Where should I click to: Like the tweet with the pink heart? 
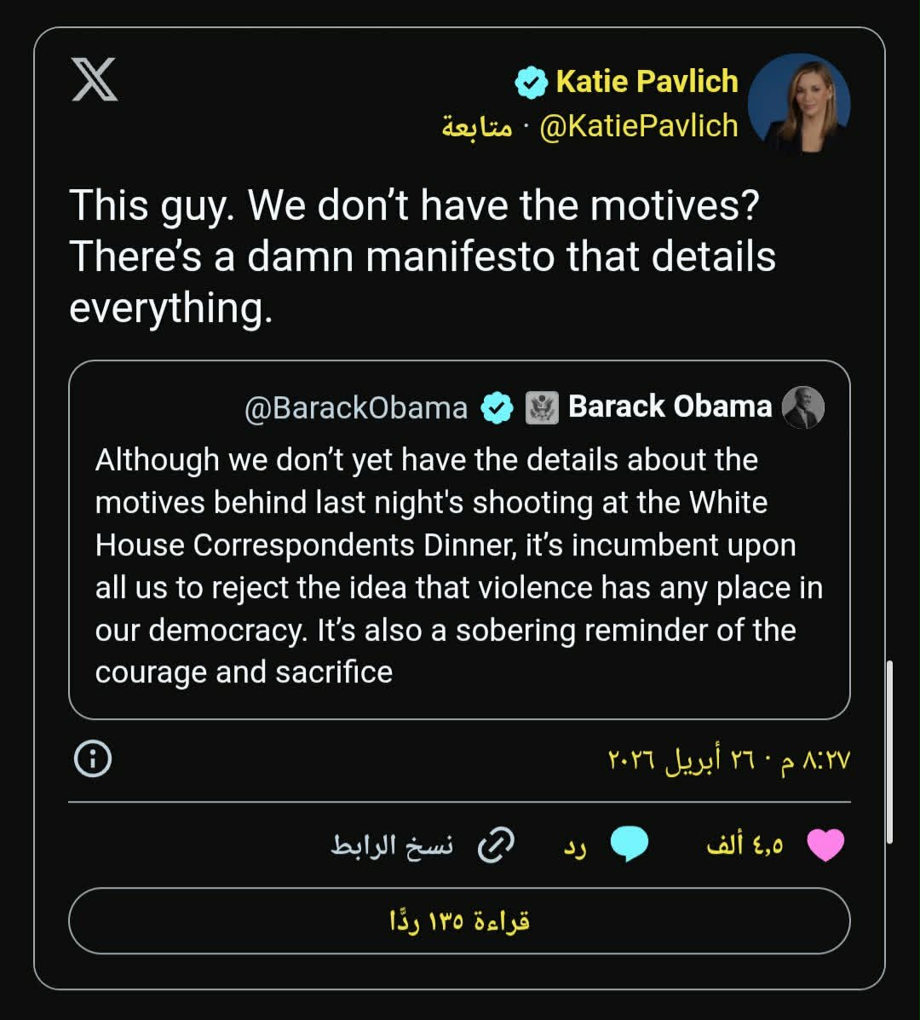click(825, 845)
